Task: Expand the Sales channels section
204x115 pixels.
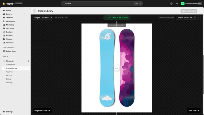Action: tap(9, 48)
